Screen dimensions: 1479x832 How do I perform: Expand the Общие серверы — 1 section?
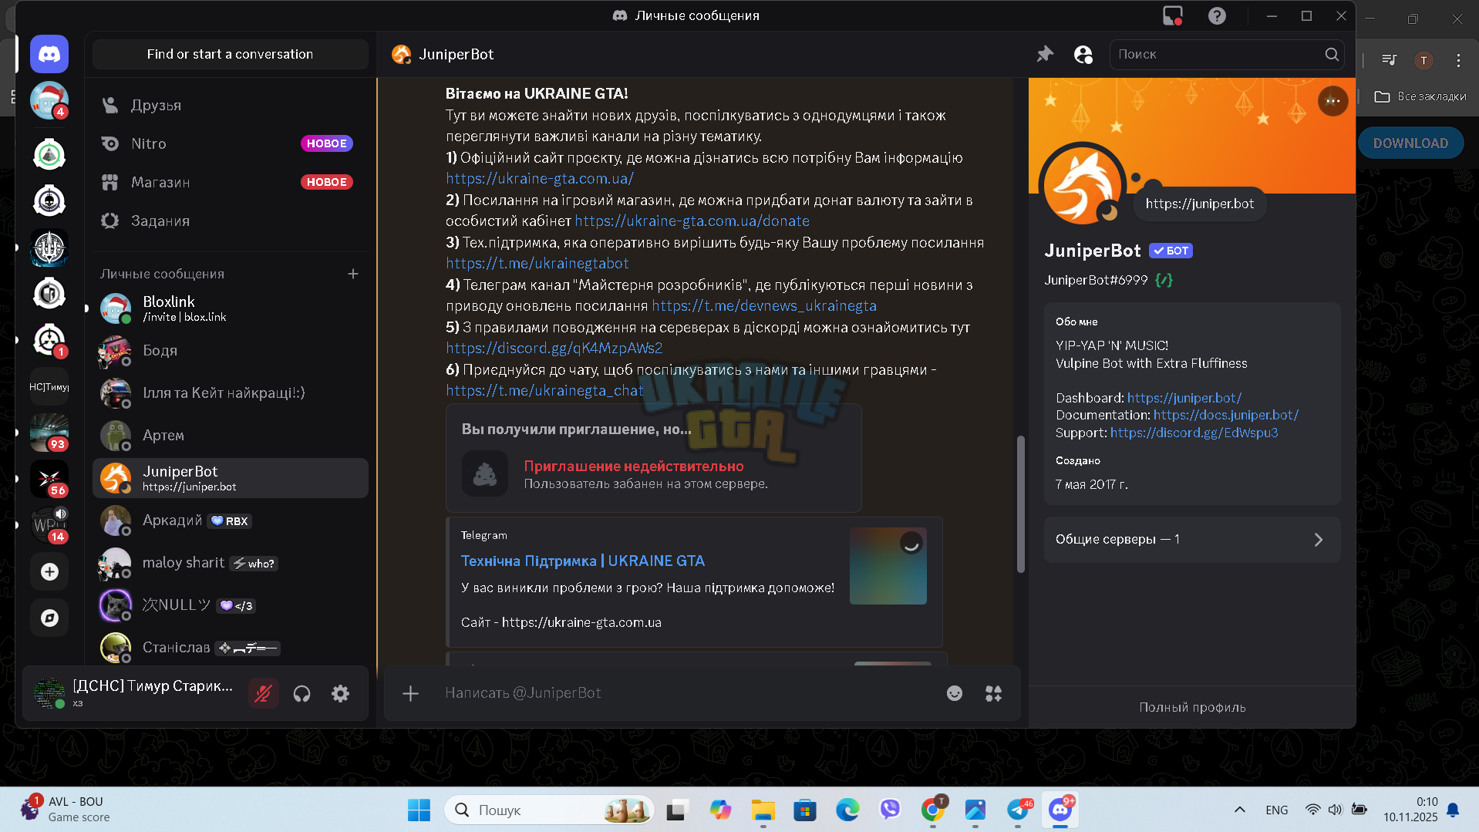pos(1192,540)
